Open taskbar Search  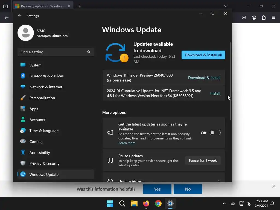122,203
